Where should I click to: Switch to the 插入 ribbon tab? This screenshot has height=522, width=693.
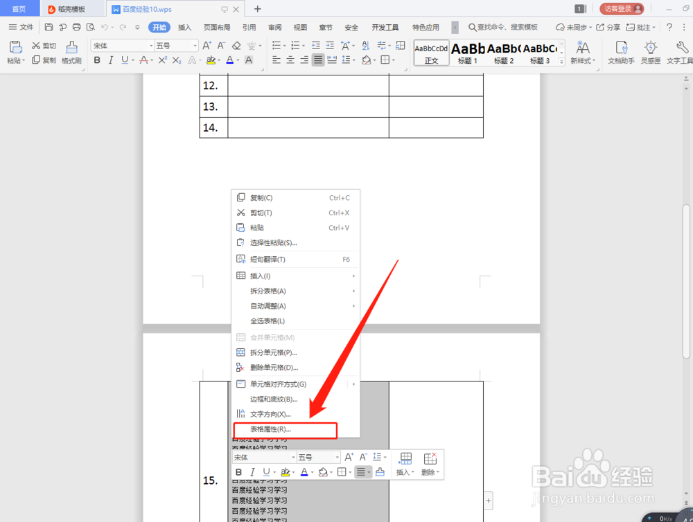pos(184,27)
